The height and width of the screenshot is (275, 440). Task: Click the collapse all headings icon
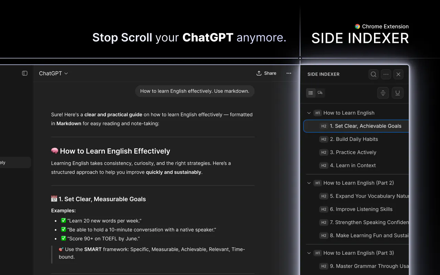click(383, 93)
